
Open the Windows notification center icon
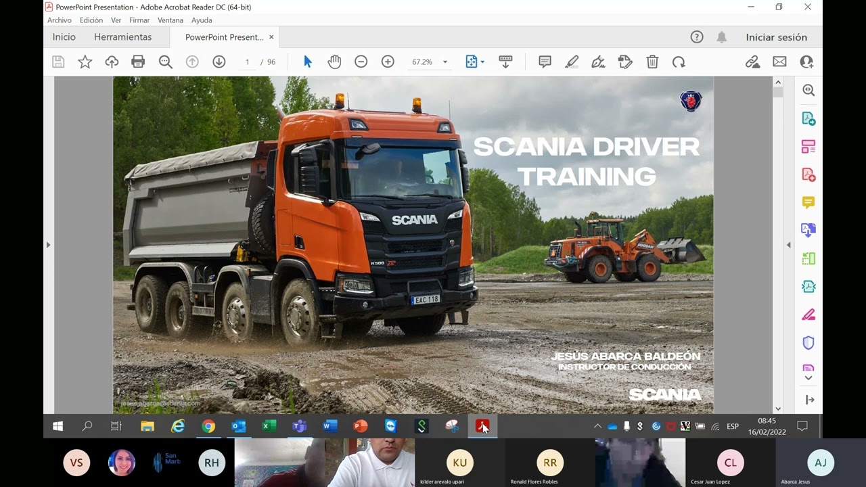tap(802, 426)
